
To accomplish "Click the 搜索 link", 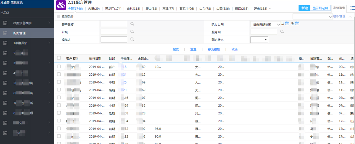I will (x=176, y=49).
